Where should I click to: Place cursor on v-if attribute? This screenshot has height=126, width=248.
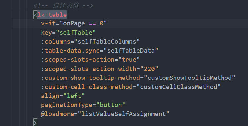(48, 24)
